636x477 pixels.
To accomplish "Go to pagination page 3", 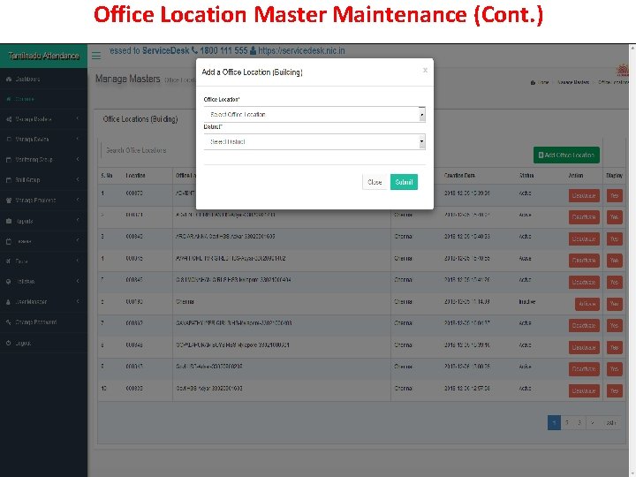I will coord(579,422).
